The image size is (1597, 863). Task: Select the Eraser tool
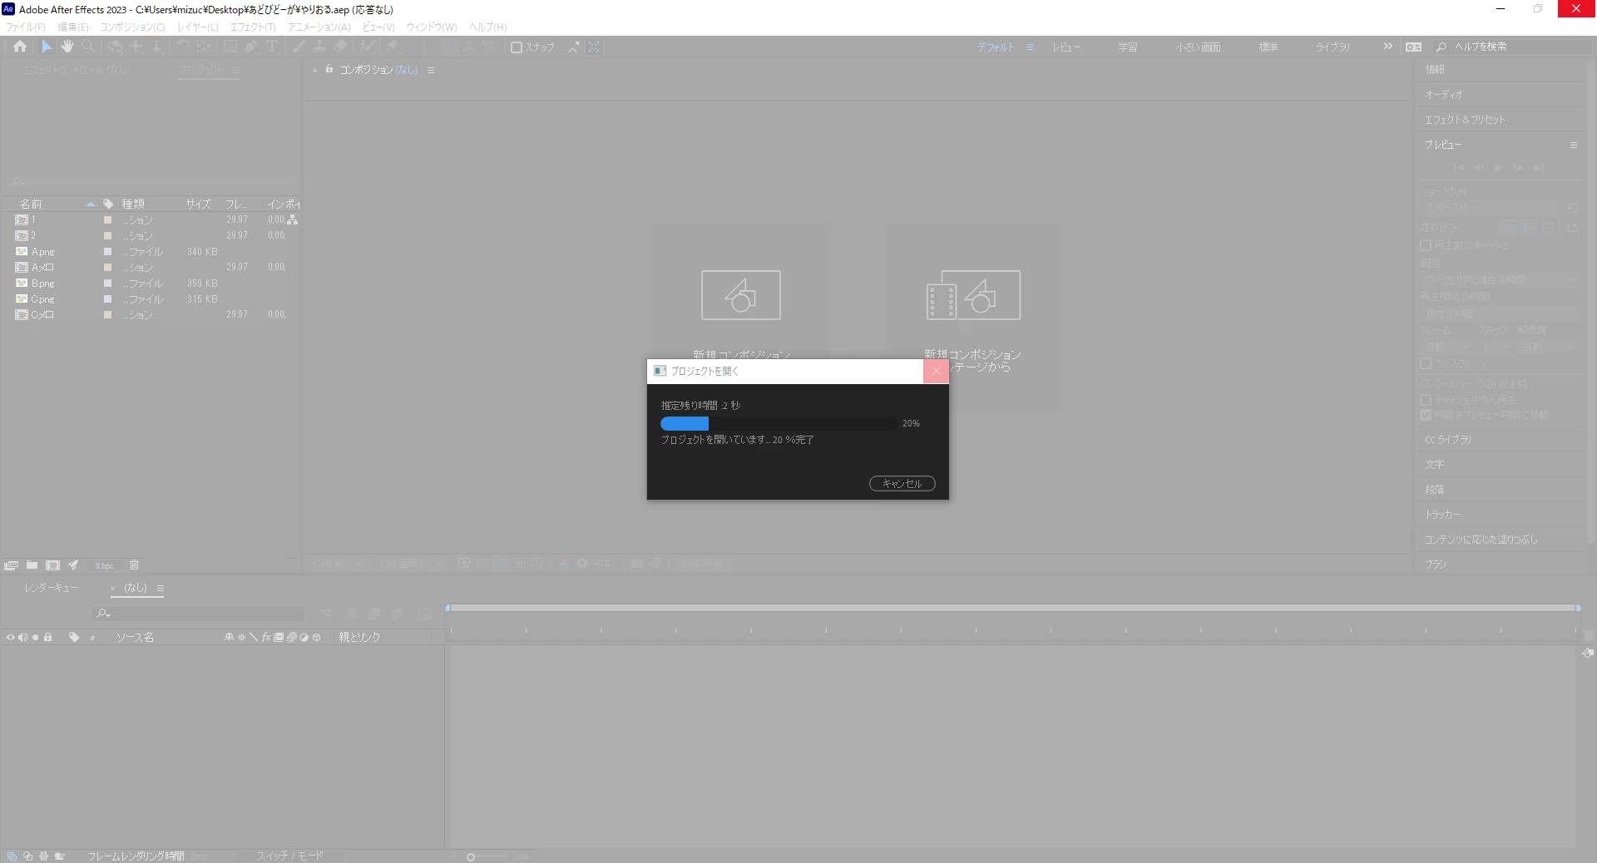click(x=341, y=47)
